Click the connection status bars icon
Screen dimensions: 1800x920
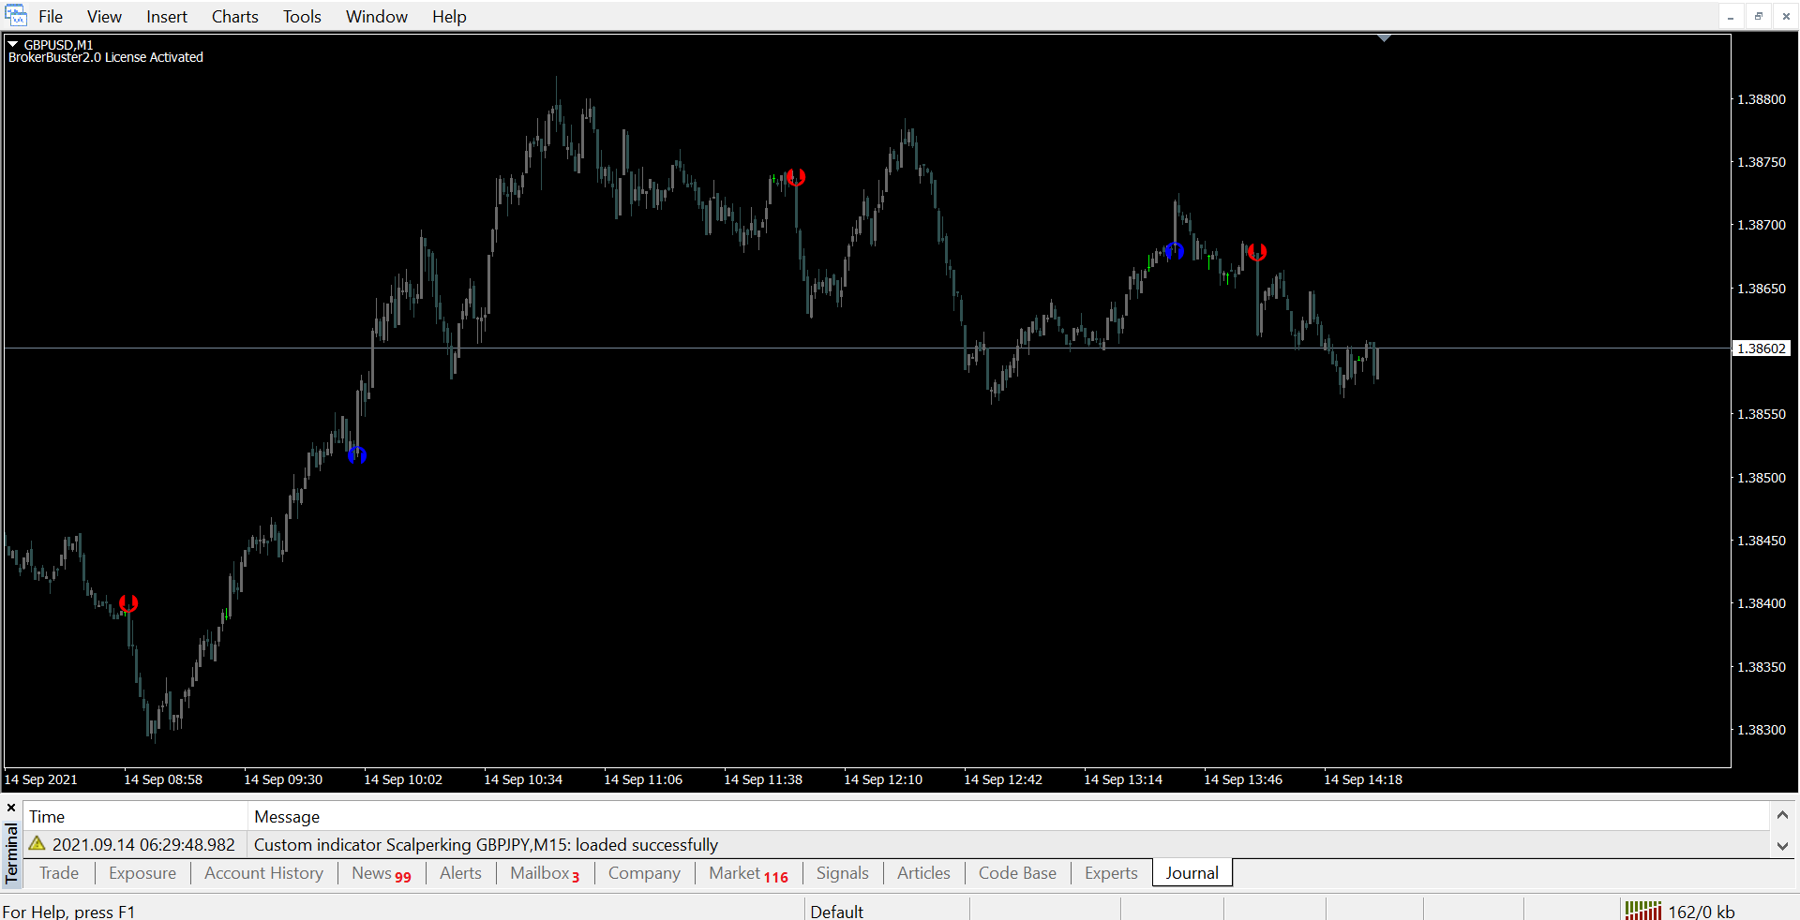click(x=1642, y=911)
